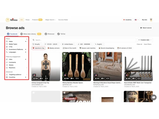Select the Recent dropshipping preset
Screen dimensions: 159x119
tap(107, 48)
